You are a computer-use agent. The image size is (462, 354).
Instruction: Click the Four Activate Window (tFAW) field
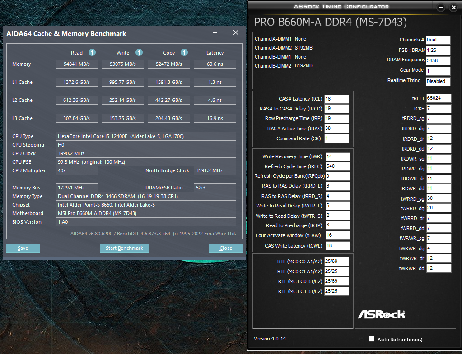click(338, 235)
